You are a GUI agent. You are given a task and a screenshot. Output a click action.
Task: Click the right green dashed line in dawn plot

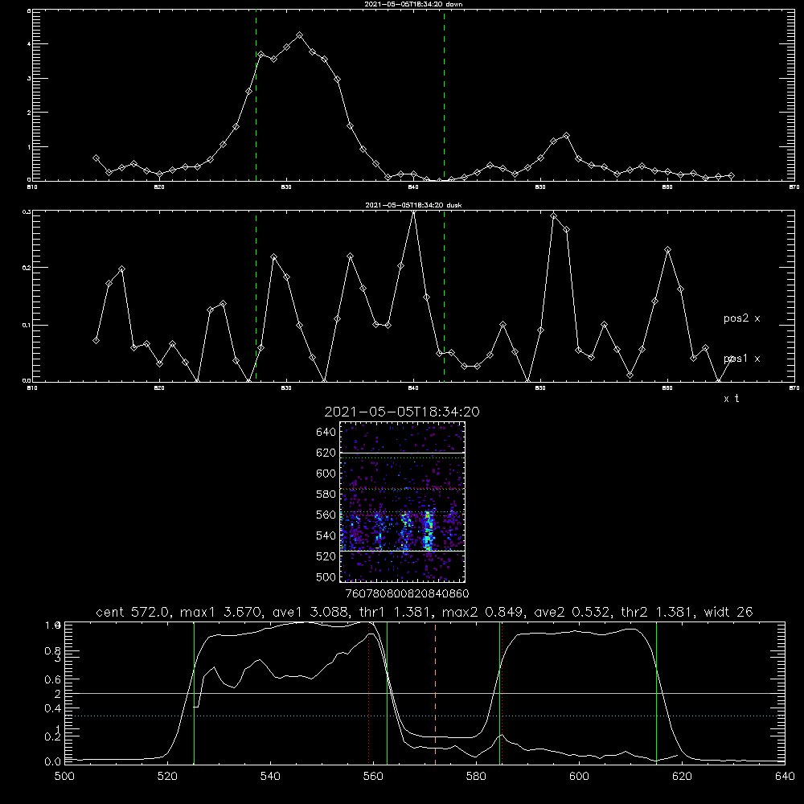[x=444, y=95]
